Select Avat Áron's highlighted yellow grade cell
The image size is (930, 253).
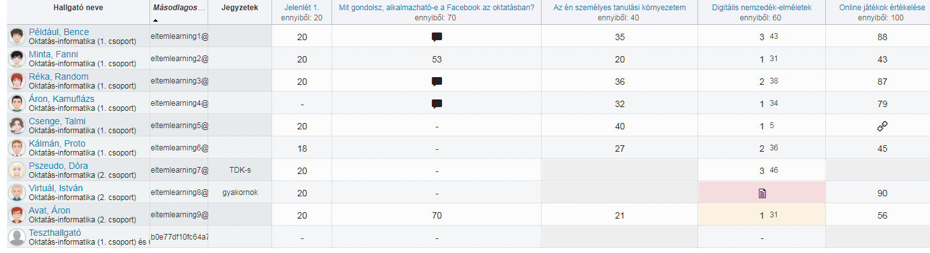point(761,215)
